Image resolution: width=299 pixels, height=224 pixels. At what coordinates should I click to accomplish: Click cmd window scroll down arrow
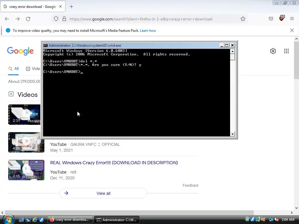232,134
